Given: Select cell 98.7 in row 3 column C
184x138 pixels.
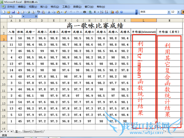Looking at the screenshot, I should [30, 38].
